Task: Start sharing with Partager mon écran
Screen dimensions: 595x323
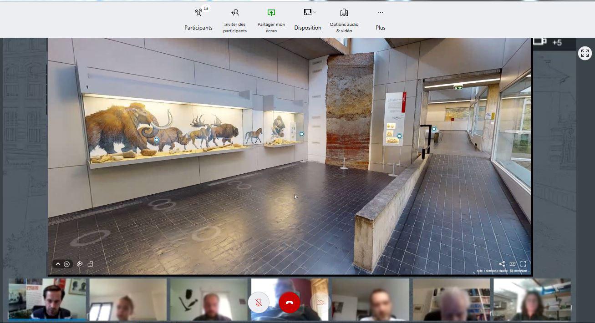Action: tap(271, 20)
